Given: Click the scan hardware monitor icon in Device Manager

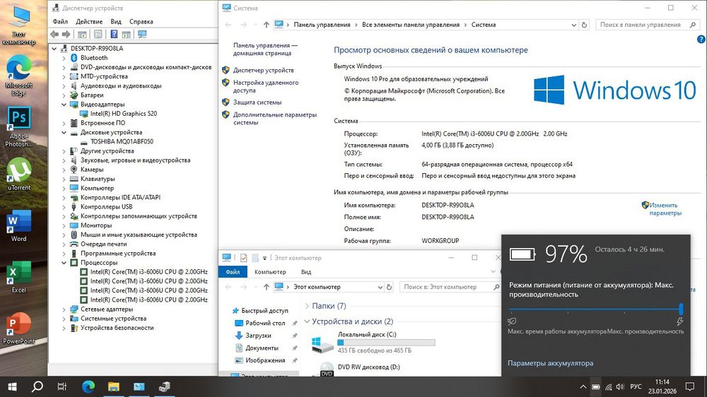Looking at the screenshot, I should [x=143, y=34].
